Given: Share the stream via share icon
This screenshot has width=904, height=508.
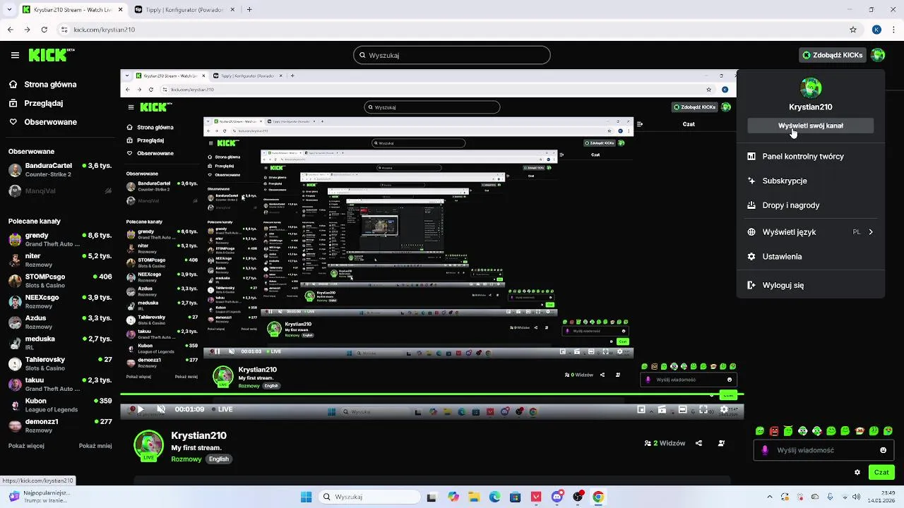Looking at the screenshot, I should click(699, 443).
